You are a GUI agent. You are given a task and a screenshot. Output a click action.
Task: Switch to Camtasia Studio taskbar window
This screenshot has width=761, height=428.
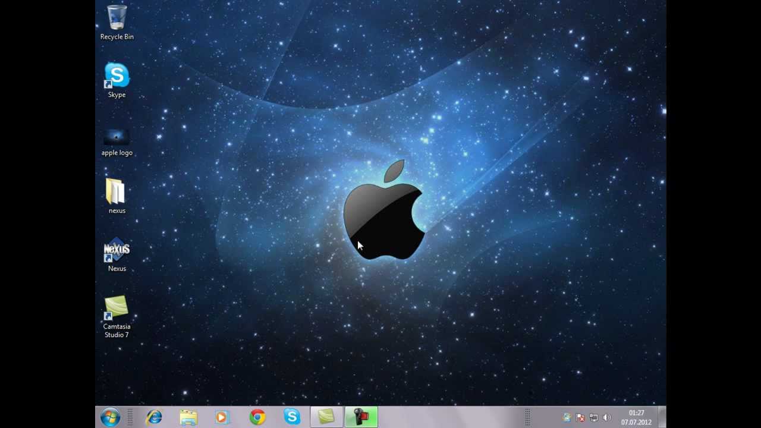click(x=326, y=417)
